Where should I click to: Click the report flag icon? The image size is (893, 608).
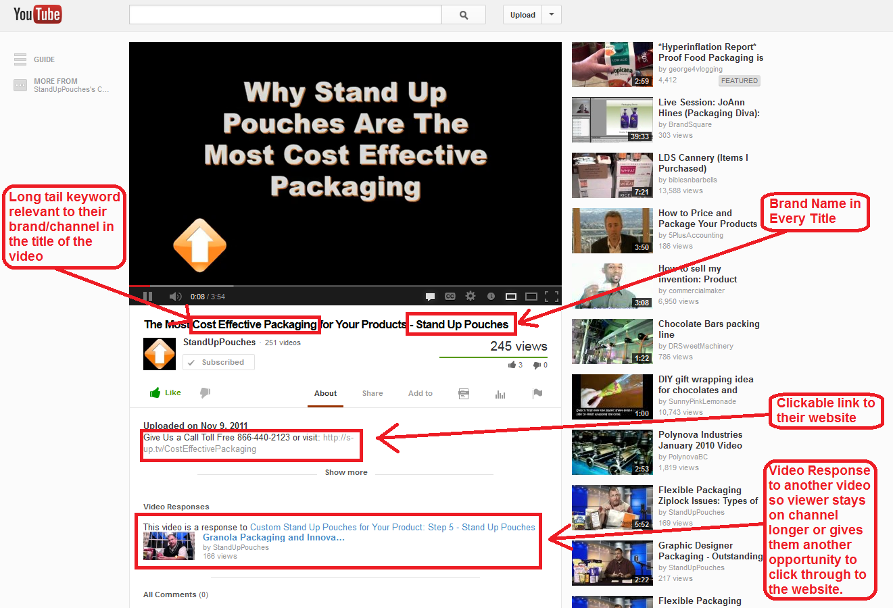[x=537, y=393]
